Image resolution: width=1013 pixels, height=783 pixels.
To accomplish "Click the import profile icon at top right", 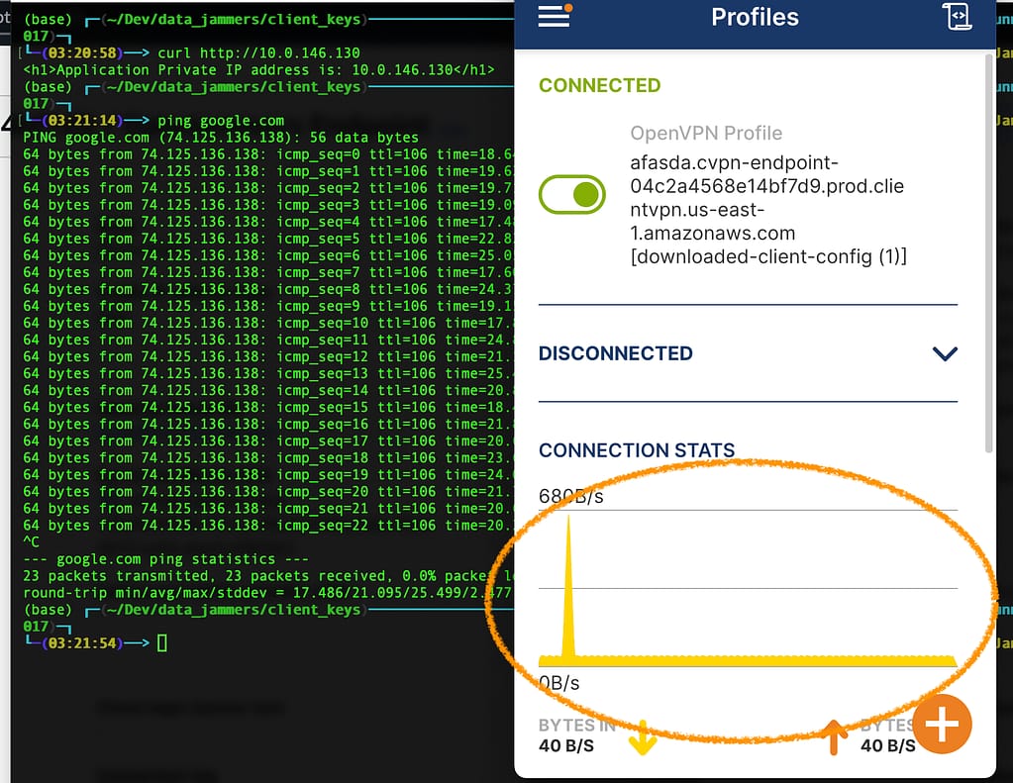I will (958, 17).
